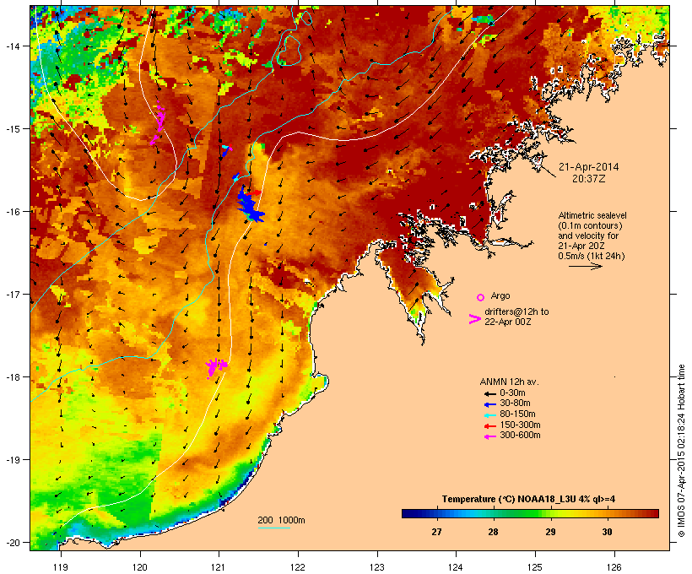Click the 121 longitude axis label

pyautogui.click(x=219, y=567)
